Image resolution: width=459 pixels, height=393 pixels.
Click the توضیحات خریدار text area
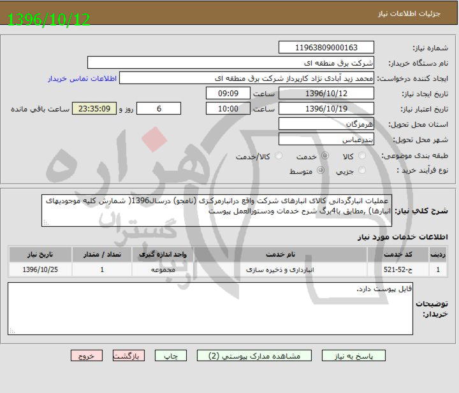pos(210,308)
